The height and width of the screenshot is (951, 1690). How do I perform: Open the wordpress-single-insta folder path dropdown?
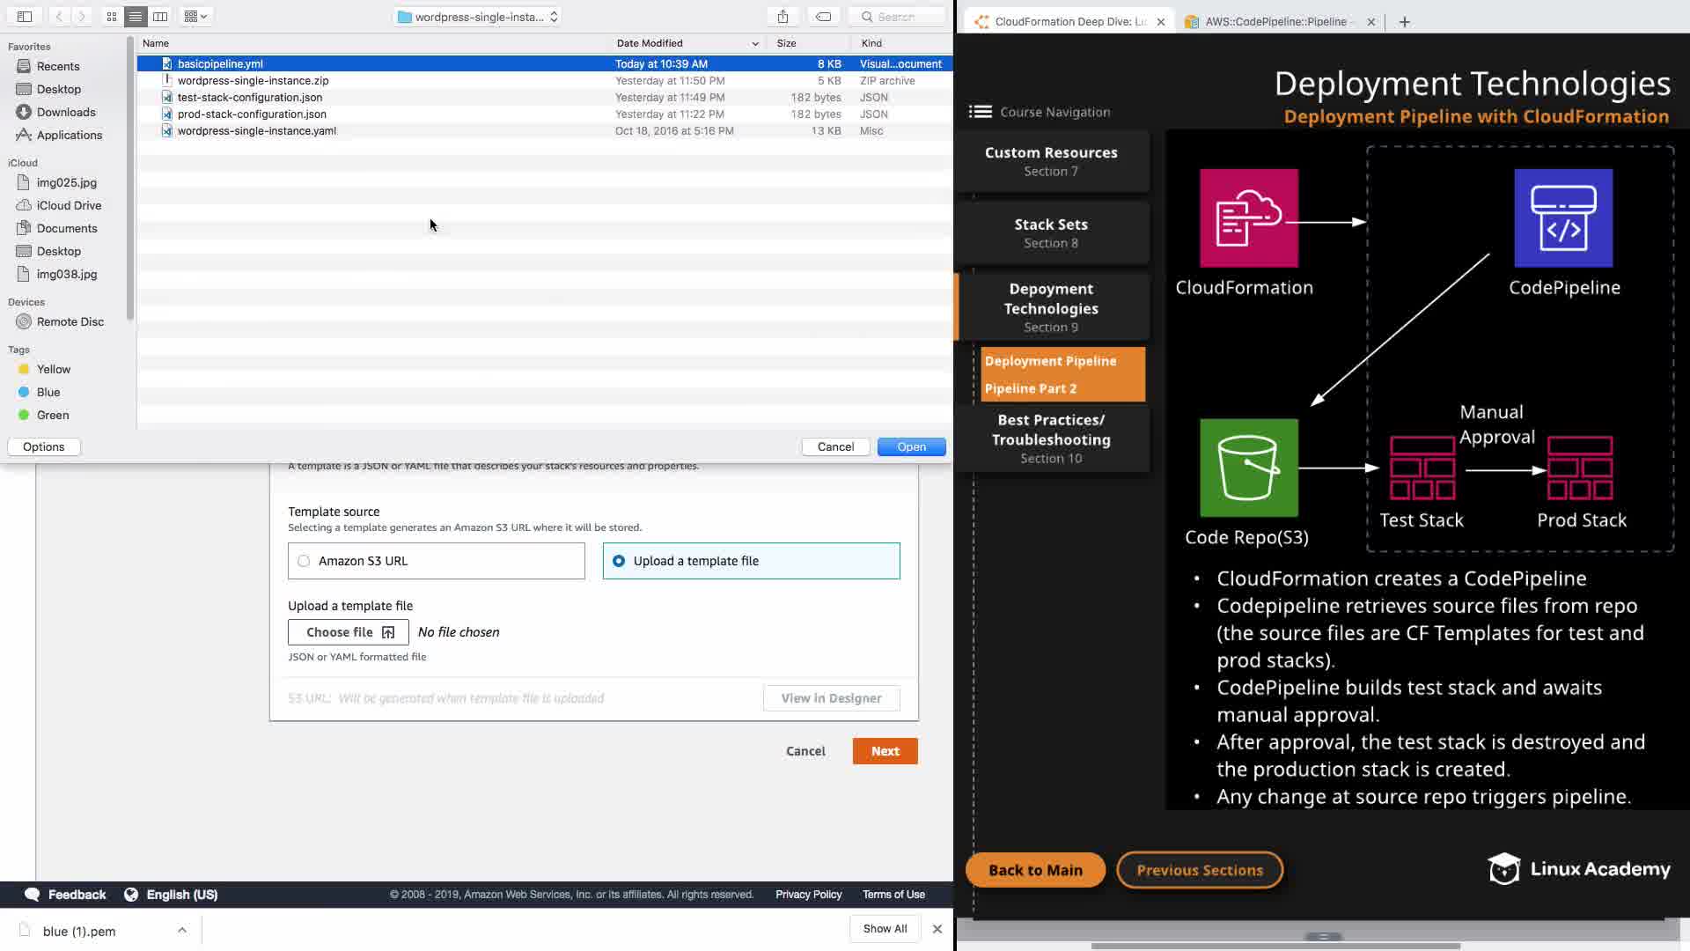pyautogui.click(x=478, y=16)
